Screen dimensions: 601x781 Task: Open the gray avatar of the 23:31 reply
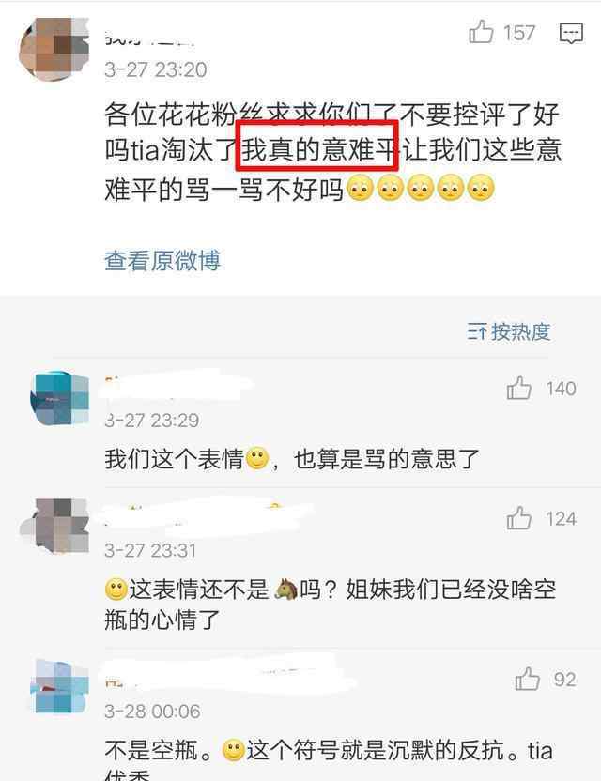tap(54, 526)
